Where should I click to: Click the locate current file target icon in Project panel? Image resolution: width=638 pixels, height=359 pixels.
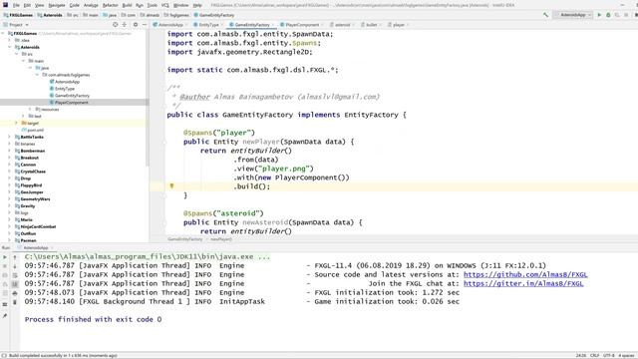116,25
